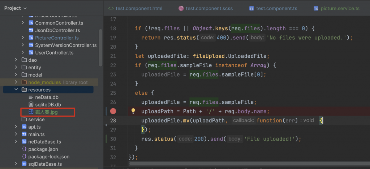
Task: Expand the node_modules folder
Action: pyautogui.click(x=16, y=82)
